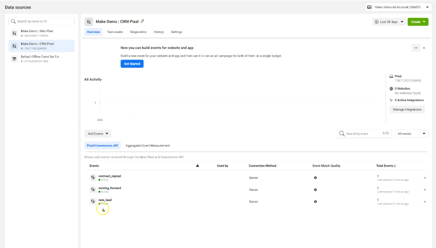
Task: Click the globe icon next to 0 Websites
Action: pos(391,89)
